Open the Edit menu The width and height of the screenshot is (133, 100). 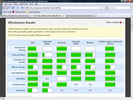6,4
